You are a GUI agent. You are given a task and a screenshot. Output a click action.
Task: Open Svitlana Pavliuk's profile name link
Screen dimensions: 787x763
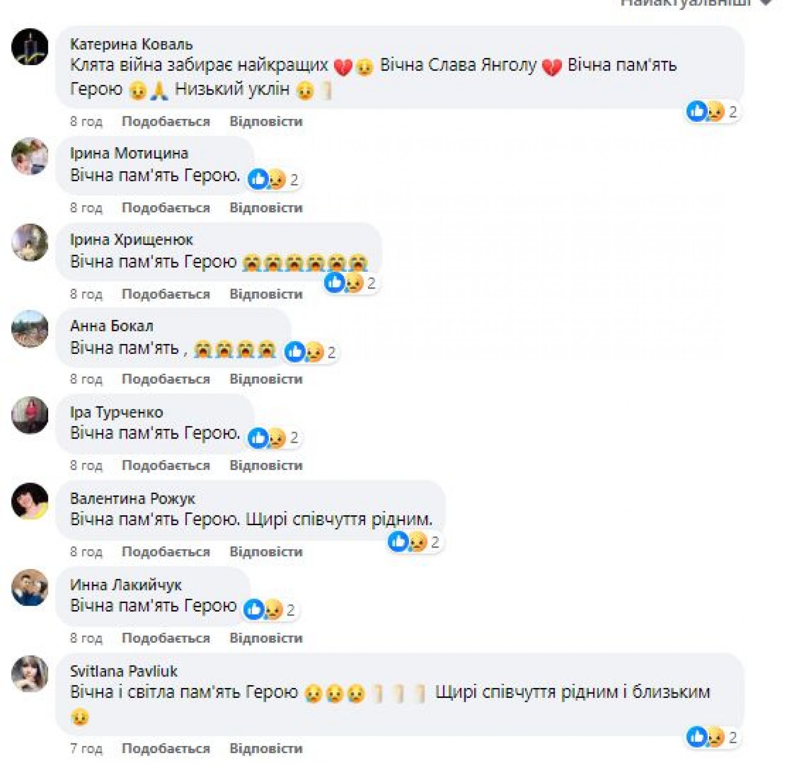(123, 671)
